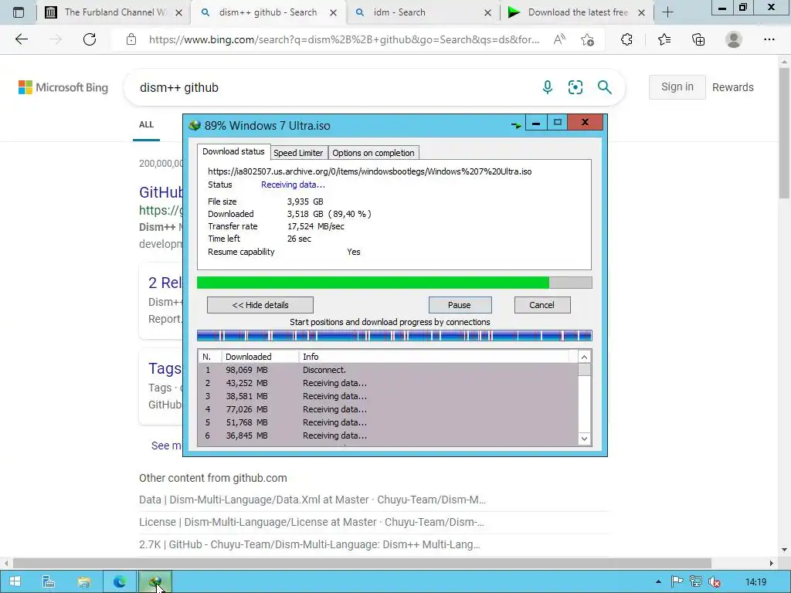791x593 pixels.
Task: Click the Bing search box text
Action: click(179, 88)
